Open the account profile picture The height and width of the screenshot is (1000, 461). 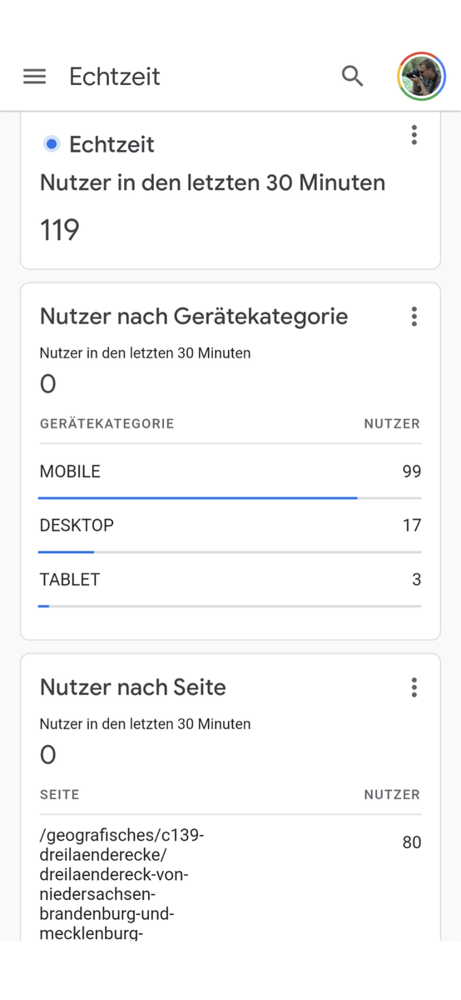coord(422,76)
